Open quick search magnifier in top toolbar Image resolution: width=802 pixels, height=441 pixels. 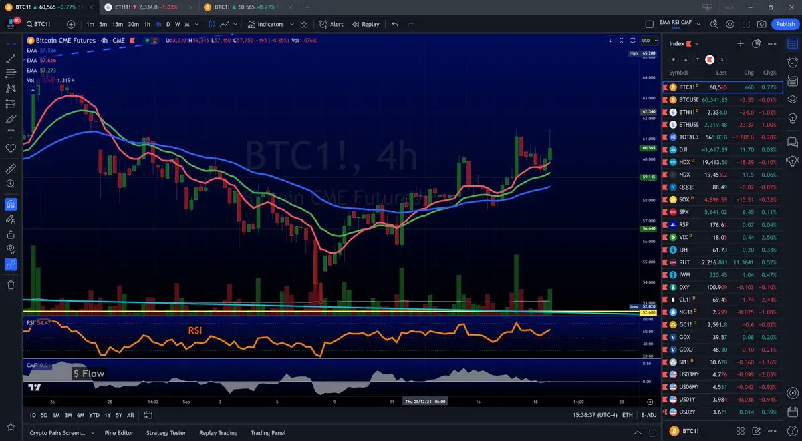[x=714, y=24]
